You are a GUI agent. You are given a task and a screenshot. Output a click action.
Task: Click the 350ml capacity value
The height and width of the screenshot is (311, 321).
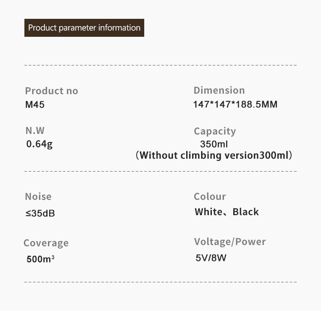coord(214,144)
